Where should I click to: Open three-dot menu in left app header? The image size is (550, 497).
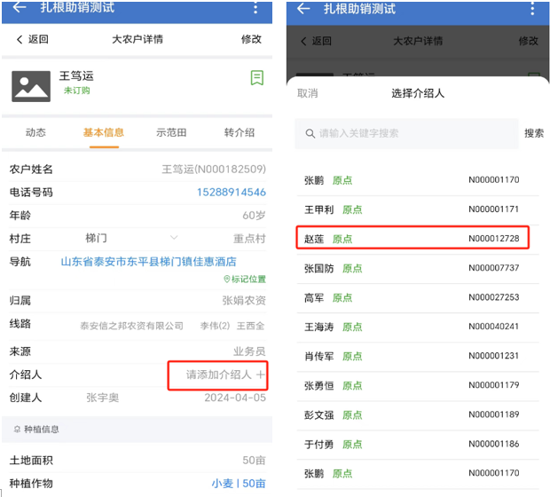pos(255,7)
